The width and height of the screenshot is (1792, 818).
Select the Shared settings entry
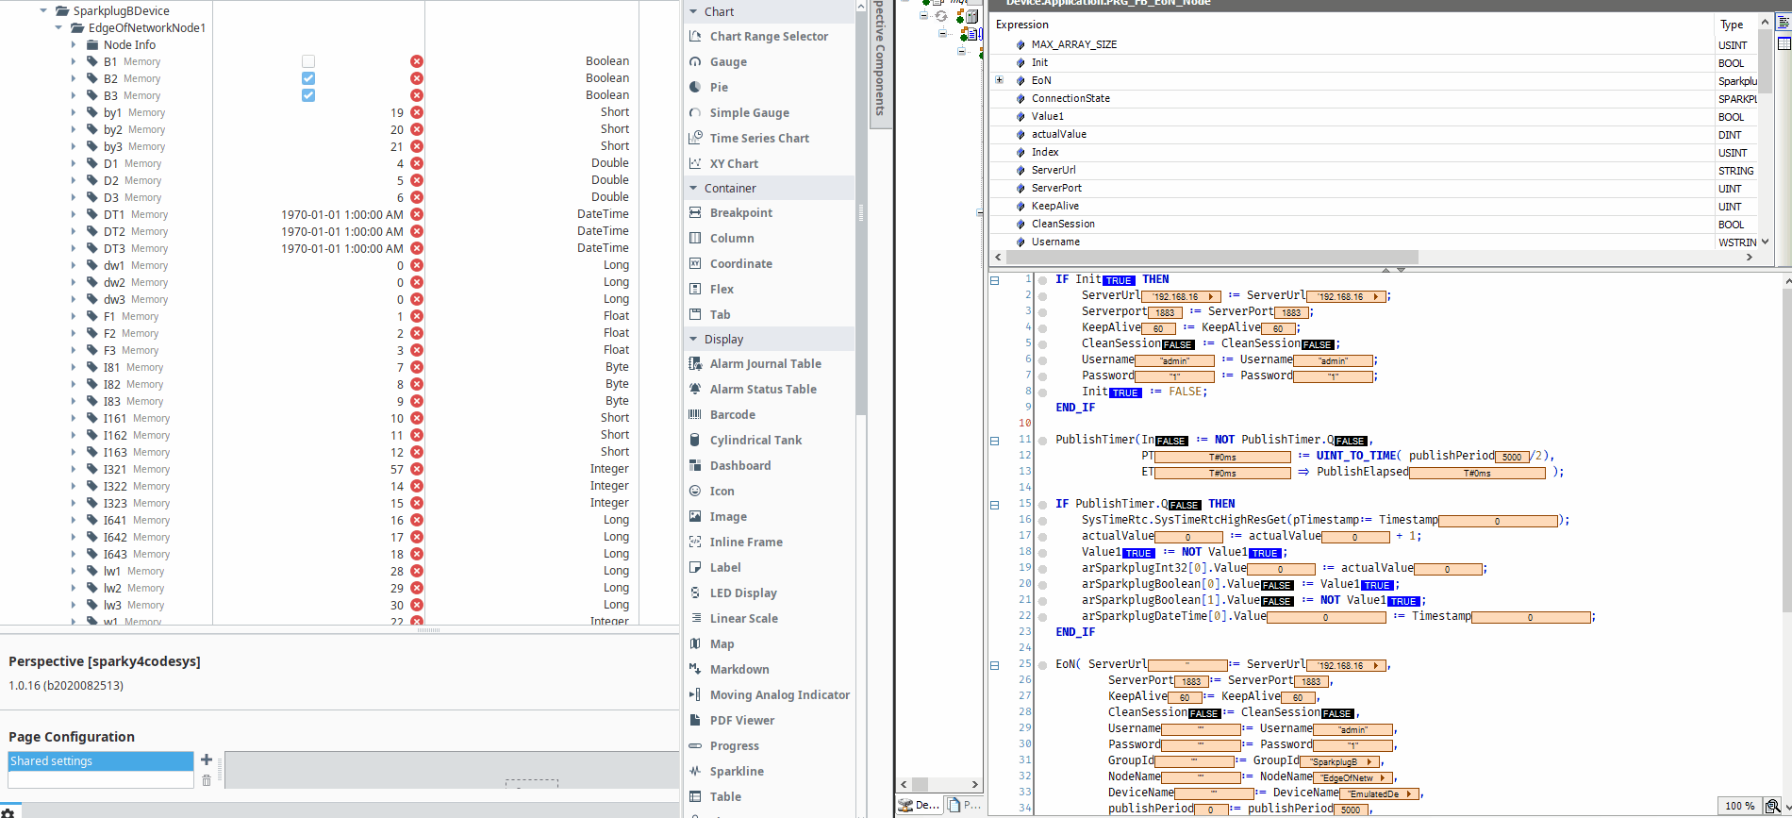tap(100, 760)
